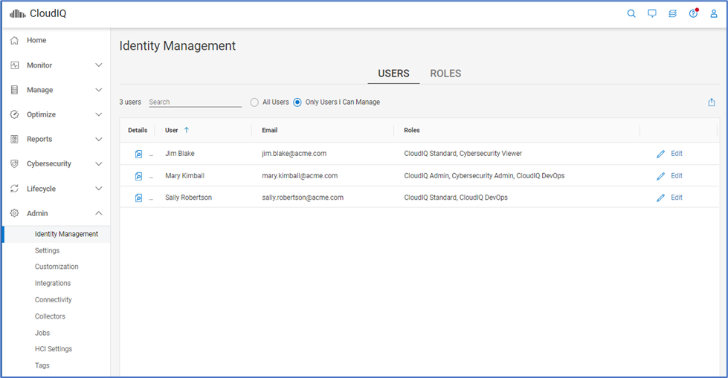Open details icon for Mary Kimball
The image size is (728, 378).
click(x=138, y=176)
